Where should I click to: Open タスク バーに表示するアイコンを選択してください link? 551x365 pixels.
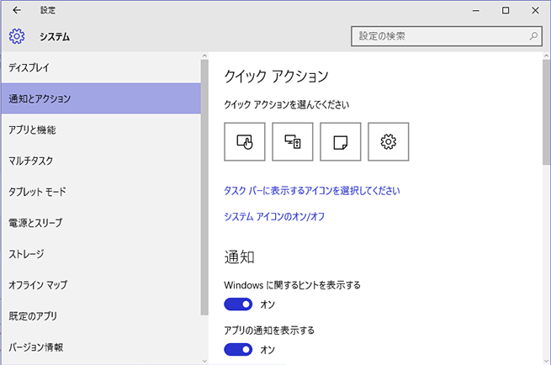pos(312,191)
